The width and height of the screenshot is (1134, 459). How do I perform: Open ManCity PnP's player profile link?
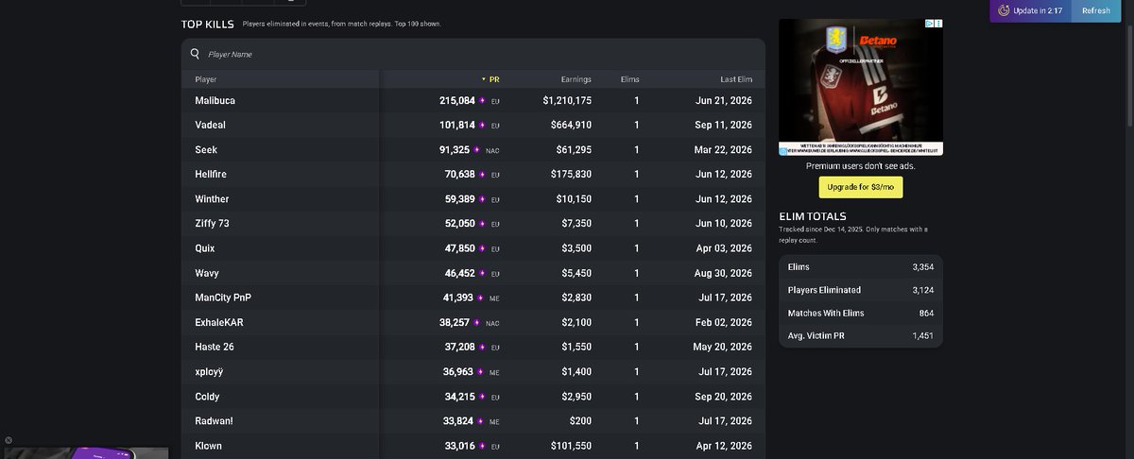pos(223,297)
